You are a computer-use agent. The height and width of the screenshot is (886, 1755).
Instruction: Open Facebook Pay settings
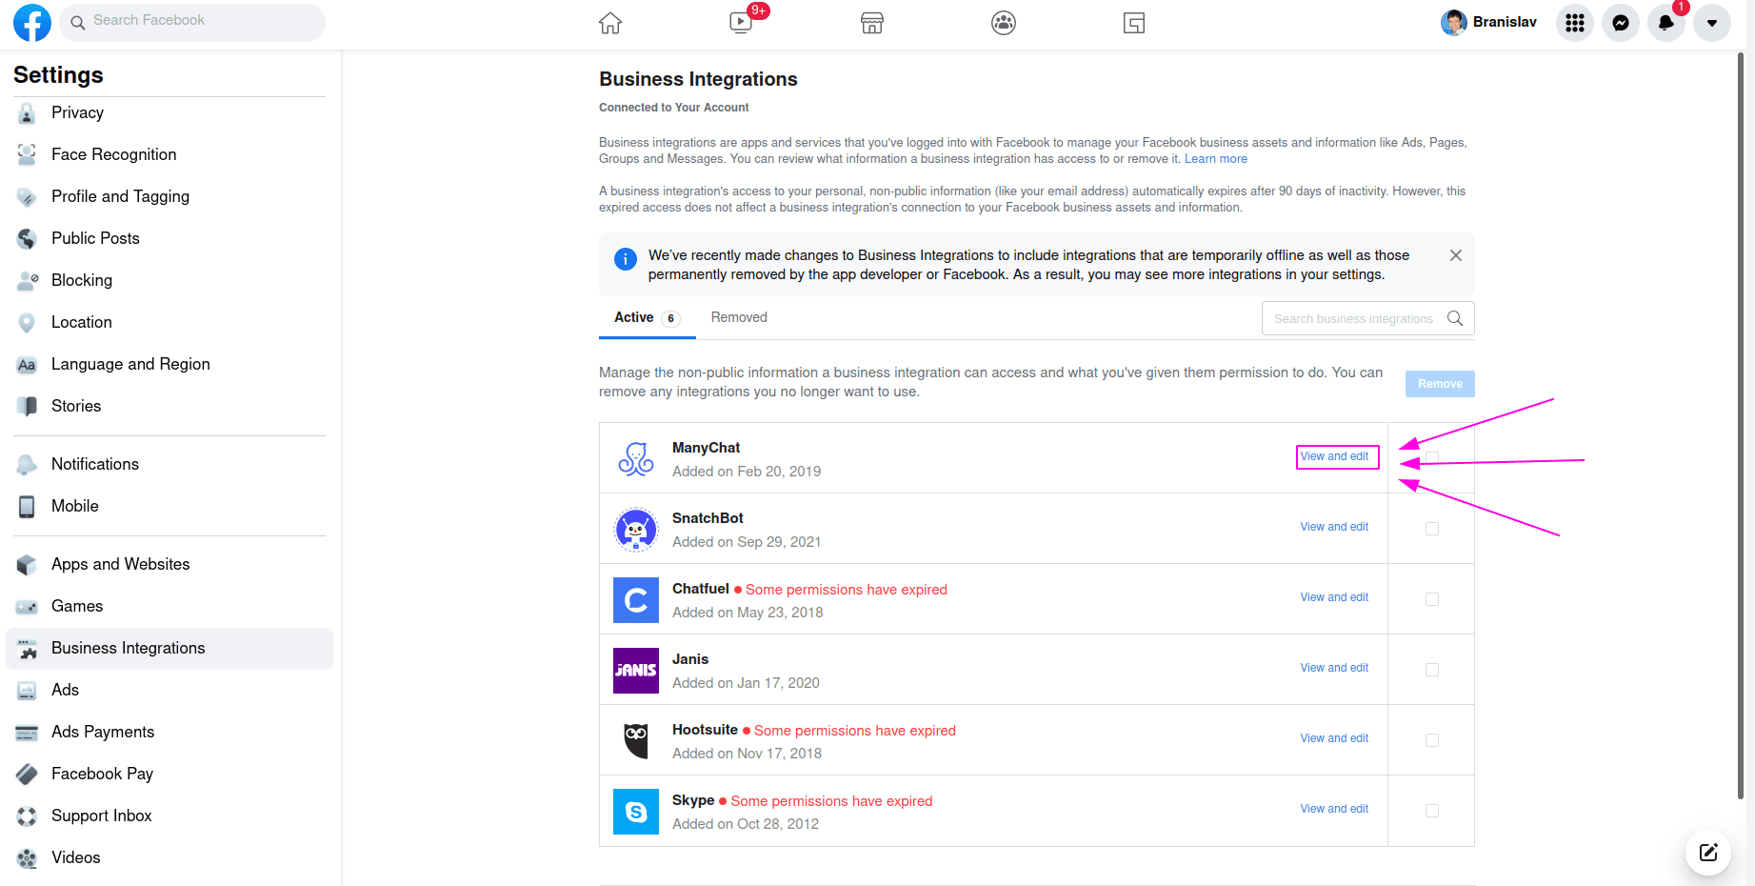pyautogui.click(x=170, y=774)
